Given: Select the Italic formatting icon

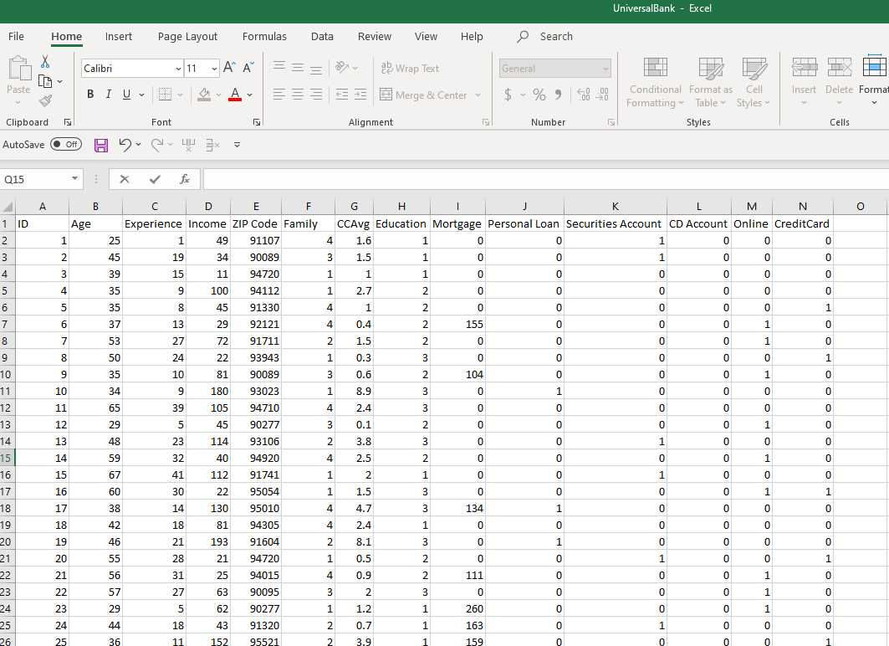Looking at the screenshot, I should (x=108, y=94).
